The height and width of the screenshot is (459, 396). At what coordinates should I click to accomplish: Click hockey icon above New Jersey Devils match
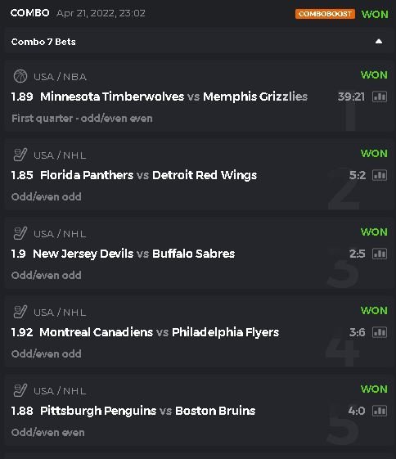tap(20, 233)
